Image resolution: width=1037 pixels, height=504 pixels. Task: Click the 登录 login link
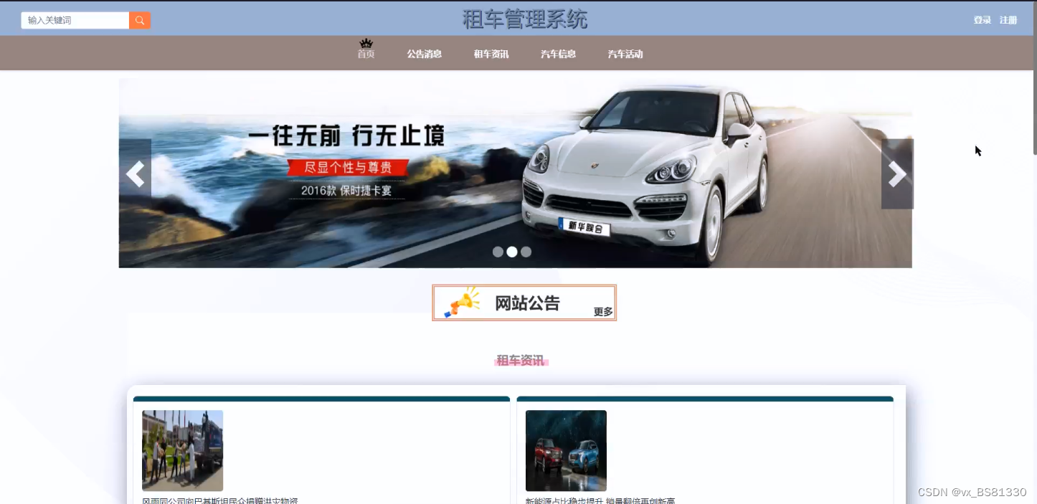[982, 20]
